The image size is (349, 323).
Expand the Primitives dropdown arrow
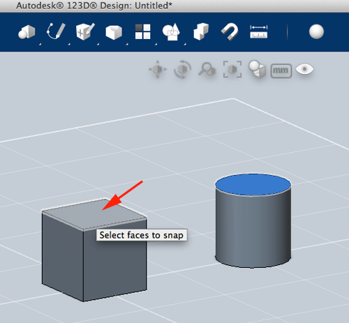40,44
